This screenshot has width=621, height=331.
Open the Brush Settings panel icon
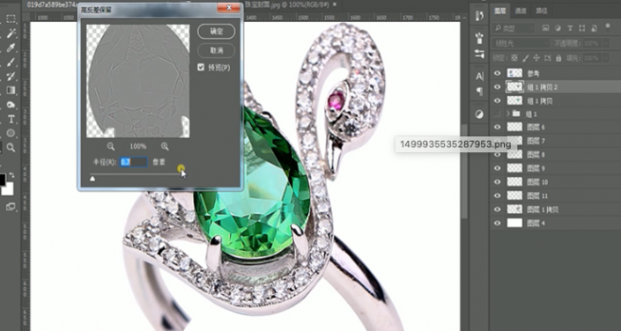pos(479,55)
